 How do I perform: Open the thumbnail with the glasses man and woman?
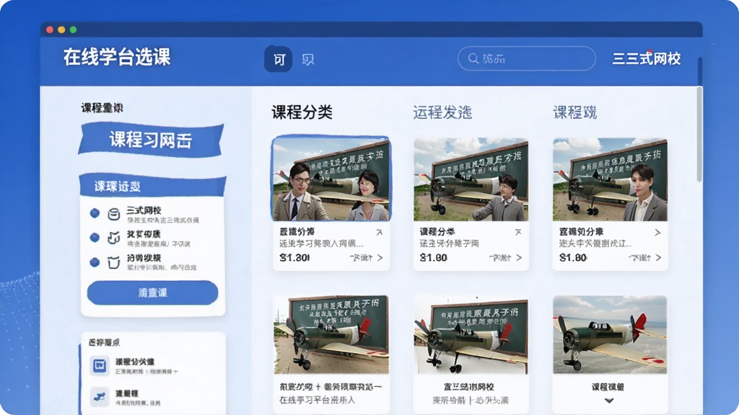tap(331, 179)
